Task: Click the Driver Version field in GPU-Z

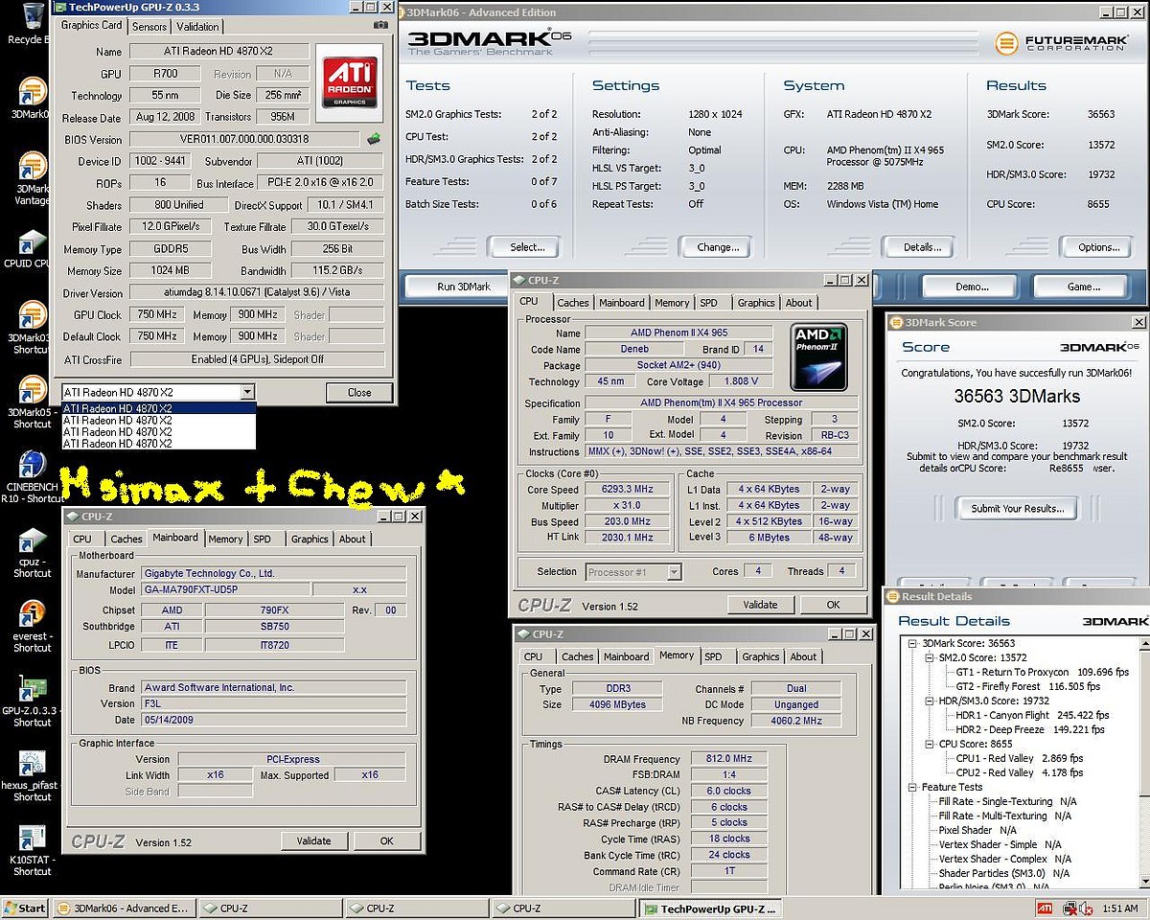Action: click(x=257, y=293)
